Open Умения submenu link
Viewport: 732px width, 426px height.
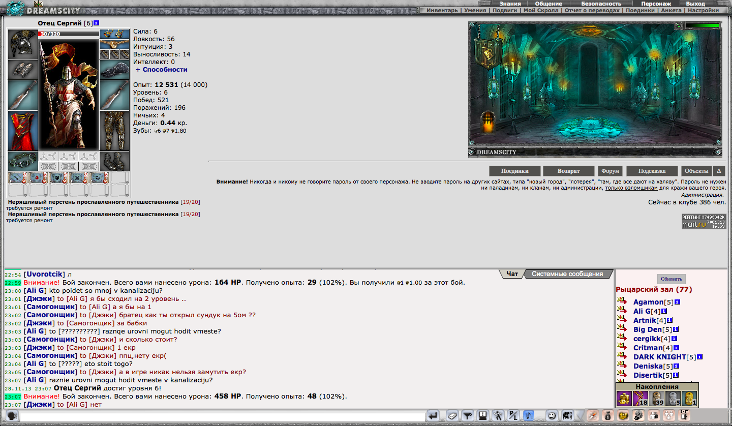tap(475, 10)
